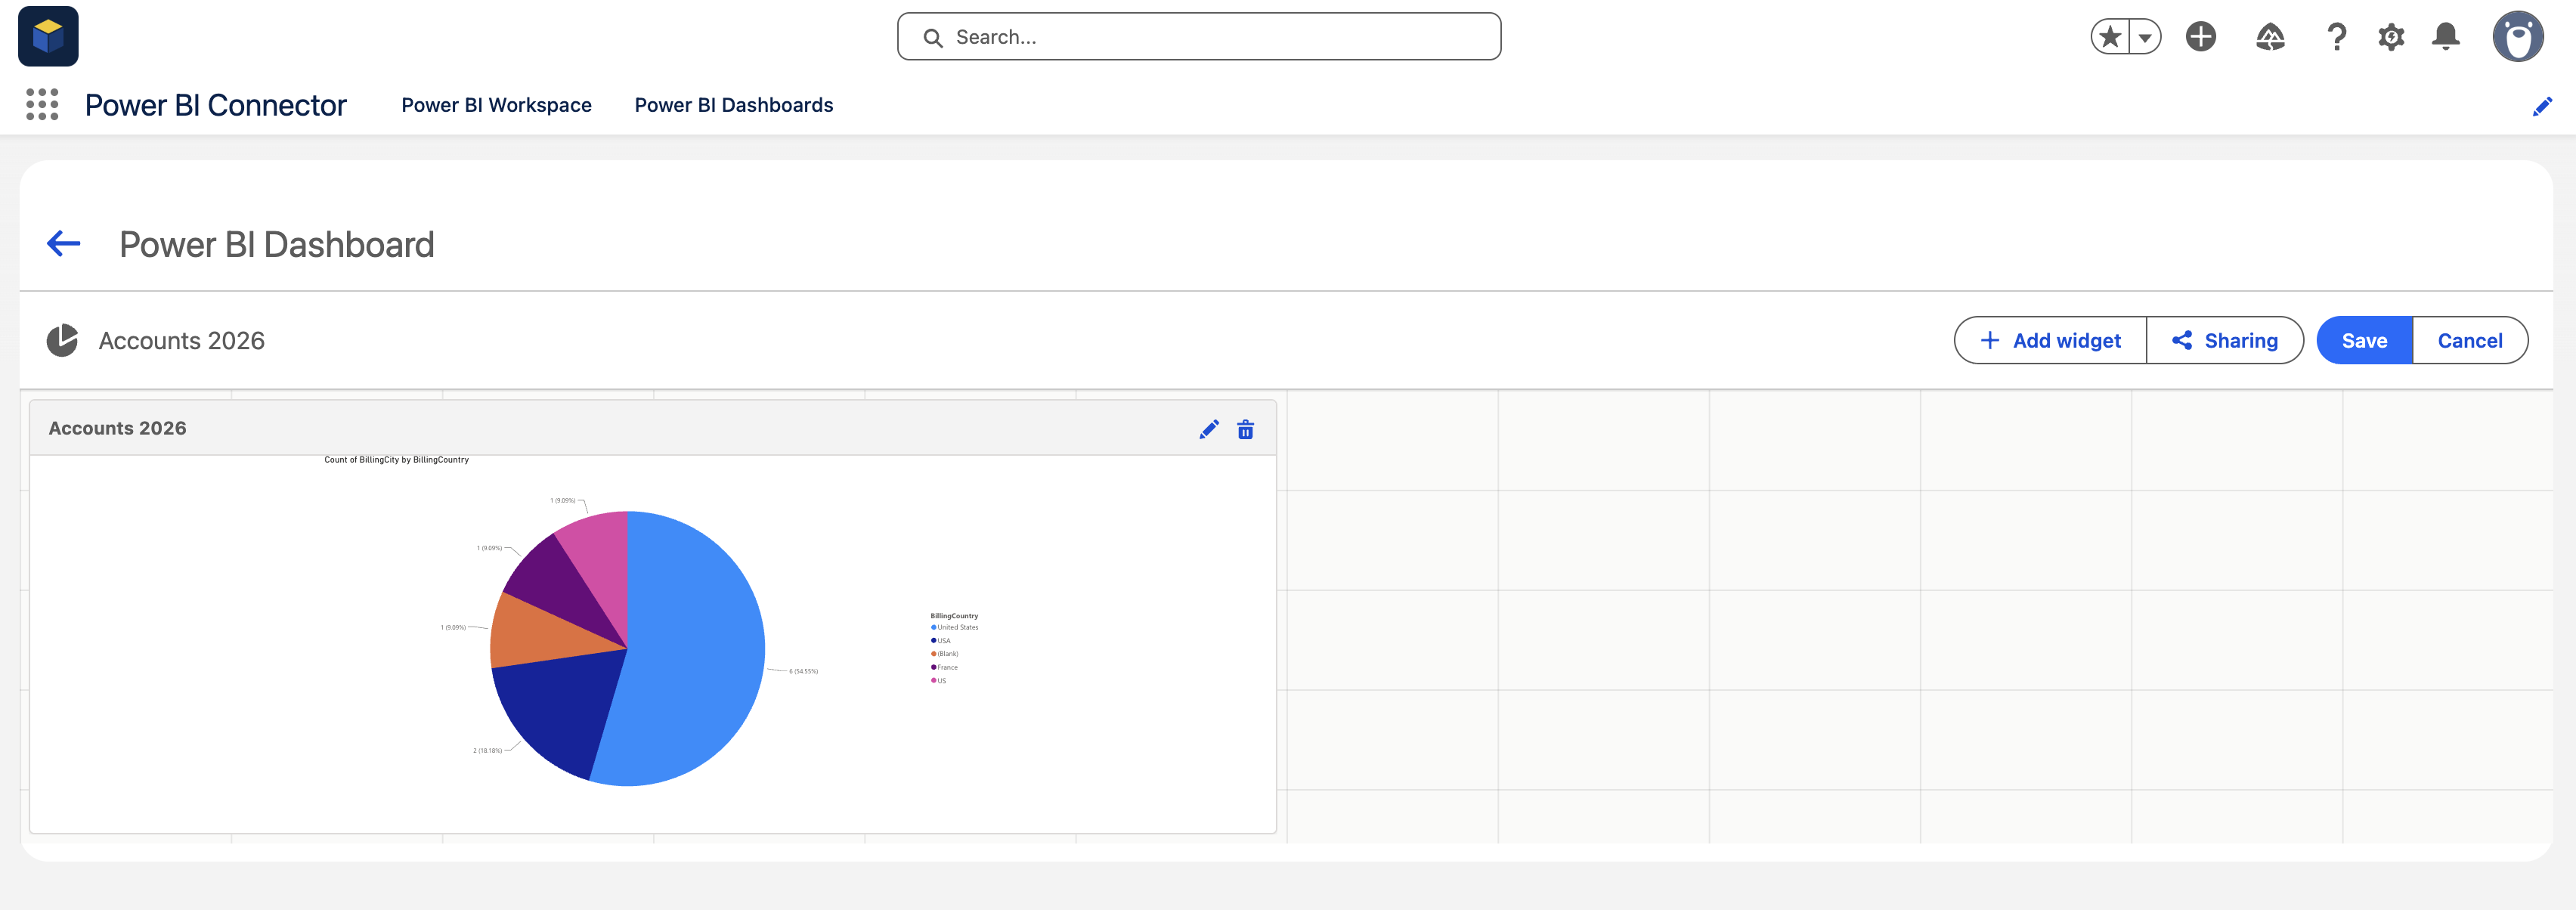Viewport: 2576px width, 910px height.
Task: Click (Blank) legend entry
Action: pos(944,654)
